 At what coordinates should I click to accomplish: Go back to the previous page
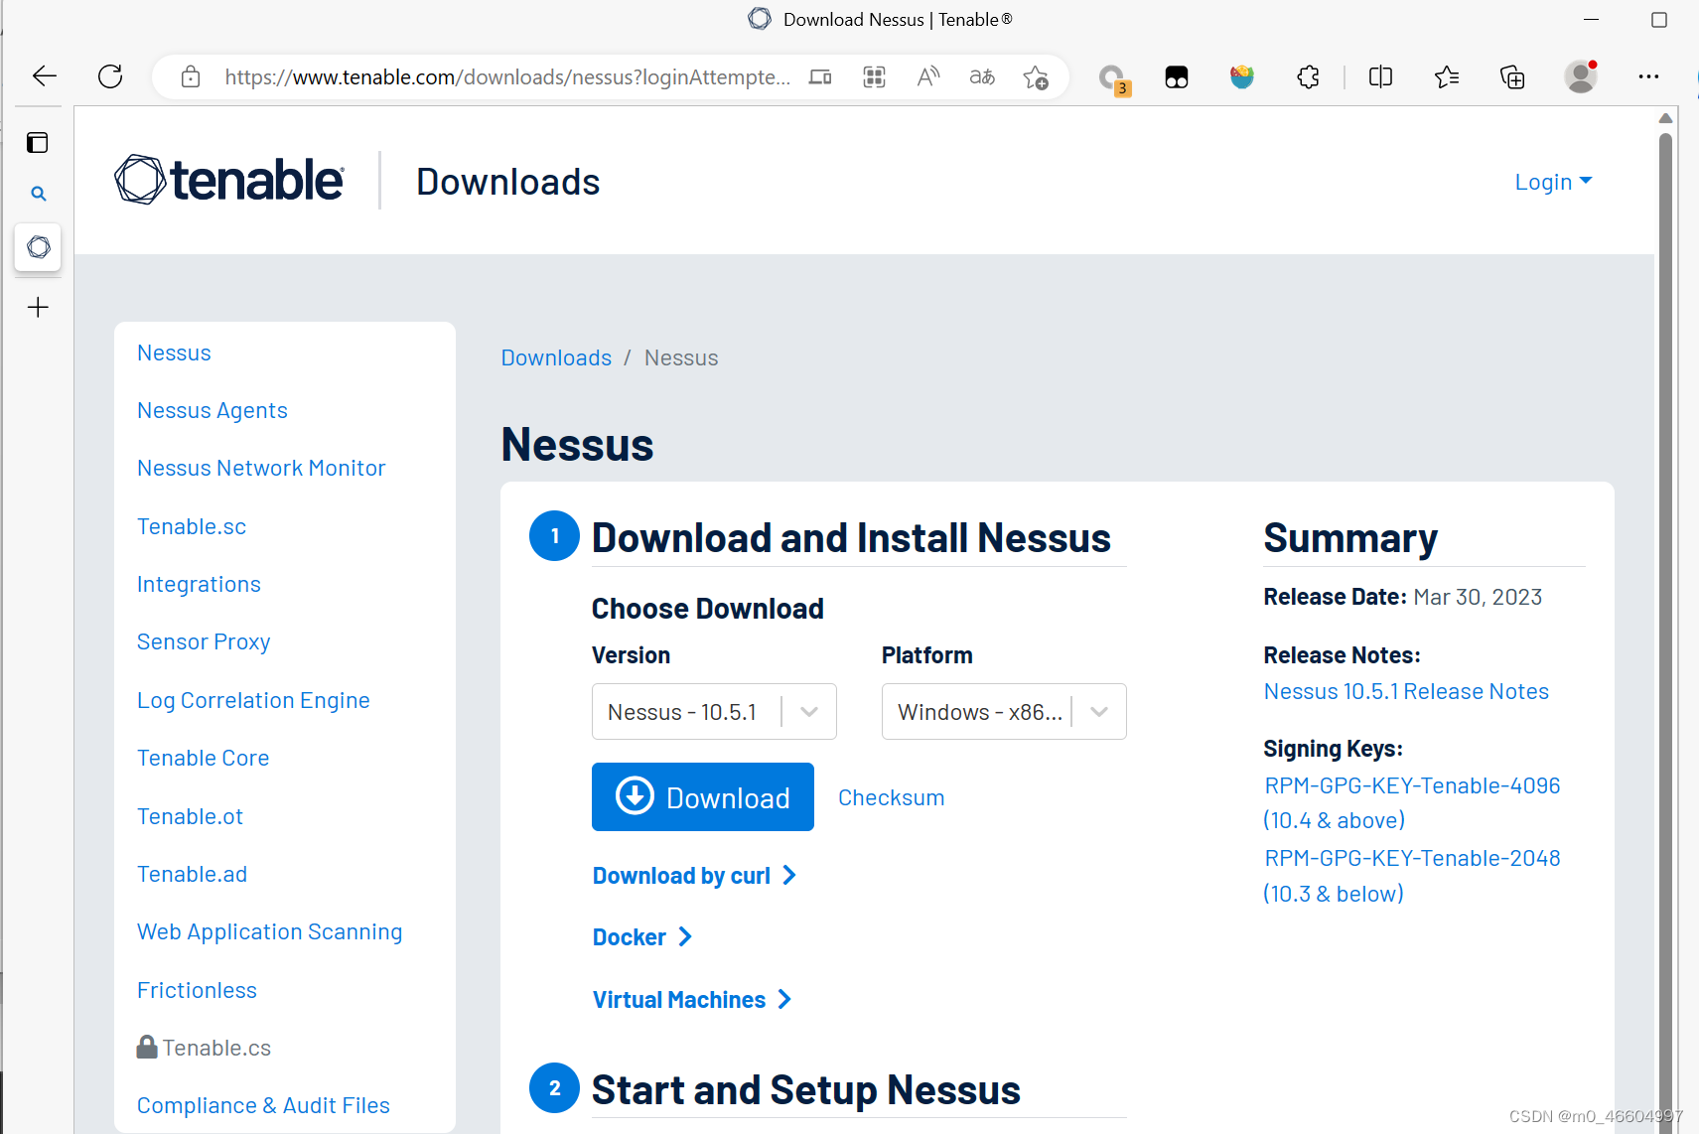point(45,76)
